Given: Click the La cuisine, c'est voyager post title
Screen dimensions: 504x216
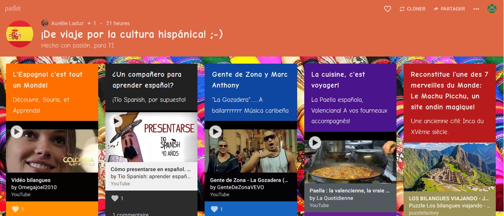Looking at the screenshot, I should pyautogui.click(x=338, y=80).
